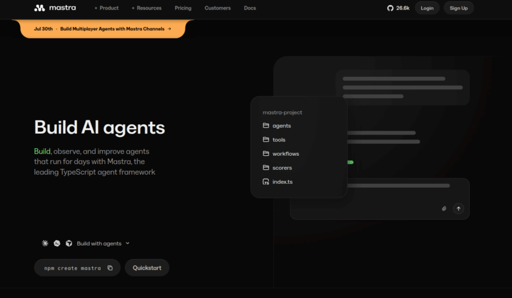Click the send arrow button in chat
512x298 pixels.
point(458,209)
